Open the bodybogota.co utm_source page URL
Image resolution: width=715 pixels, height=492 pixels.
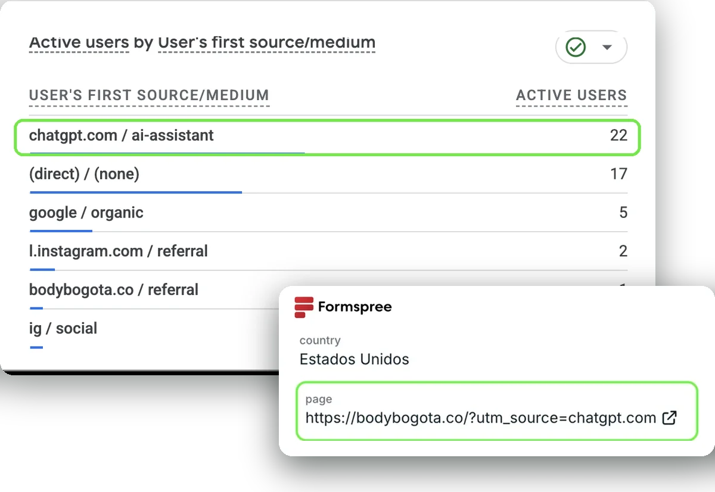481,418
